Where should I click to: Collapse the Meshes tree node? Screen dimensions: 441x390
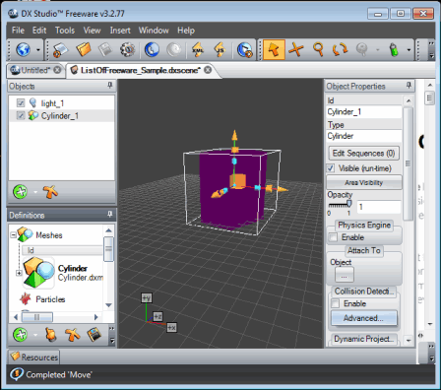14,235
